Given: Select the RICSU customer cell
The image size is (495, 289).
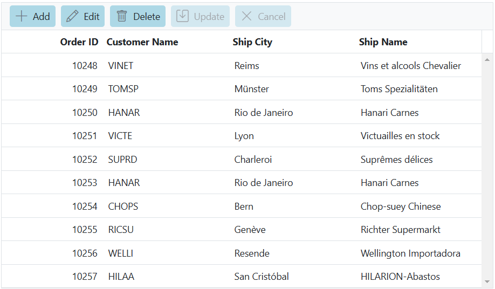Looking at the screenshot, I should [121, 230].
